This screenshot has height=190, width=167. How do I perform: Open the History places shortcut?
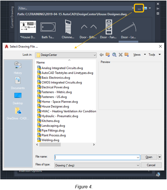click(18, 68)
